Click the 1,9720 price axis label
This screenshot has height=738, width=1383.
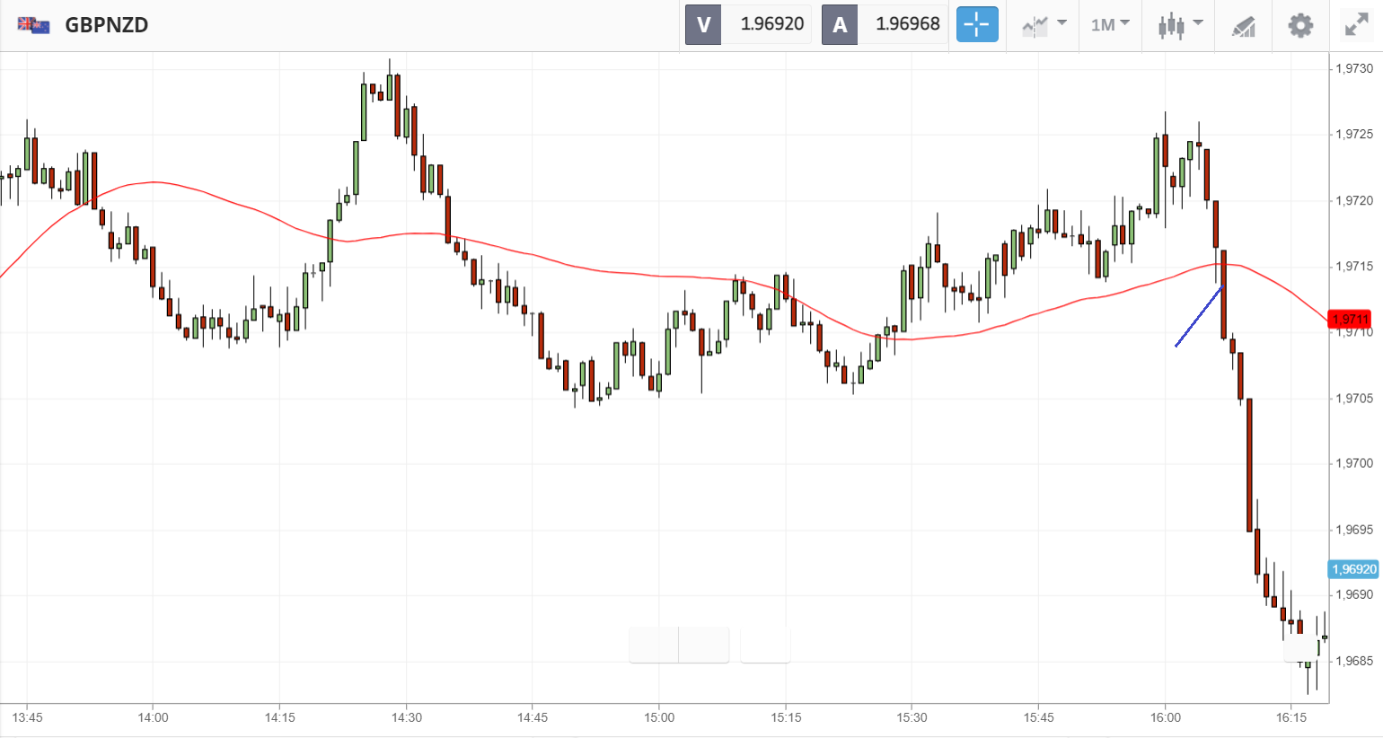point(1354,200)
